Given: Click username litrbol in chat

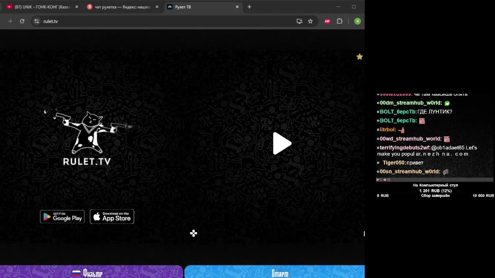Looking at the screenshot, I should [x=388, y=130].
